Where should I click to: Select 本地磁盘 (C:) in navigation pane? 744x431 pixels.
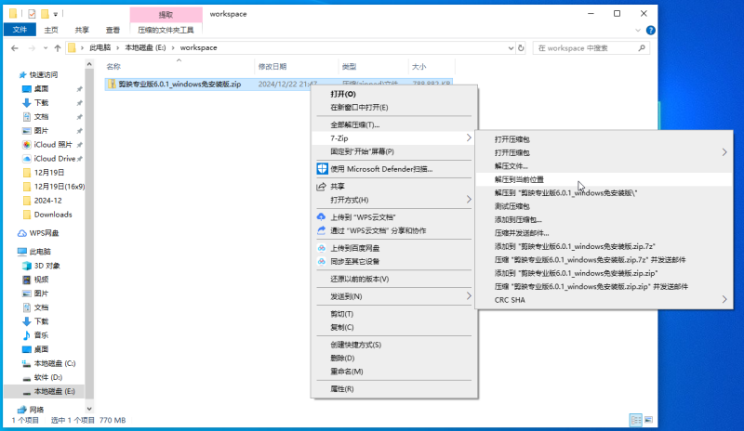coord(55,363)
